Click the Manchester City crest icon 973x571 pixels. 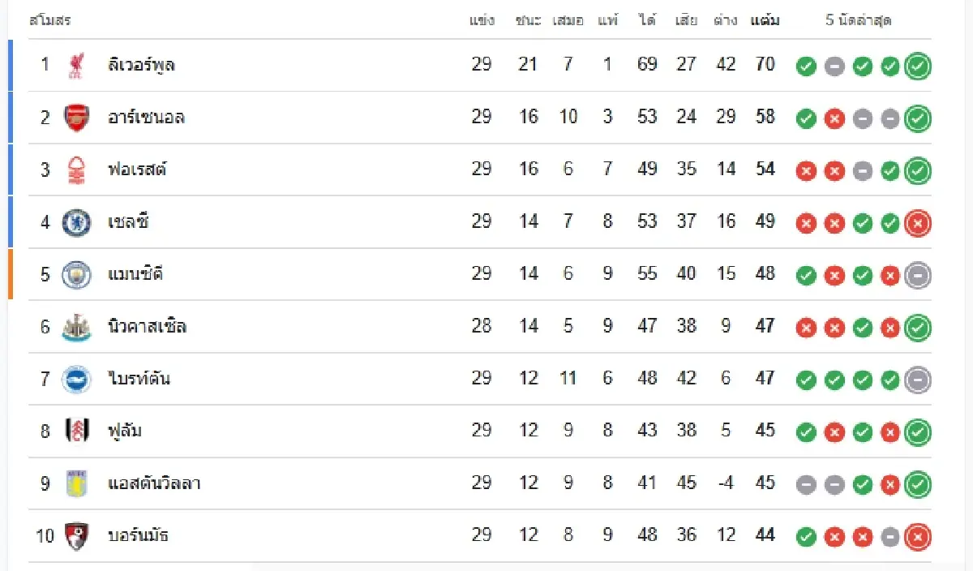click(76, 274)
